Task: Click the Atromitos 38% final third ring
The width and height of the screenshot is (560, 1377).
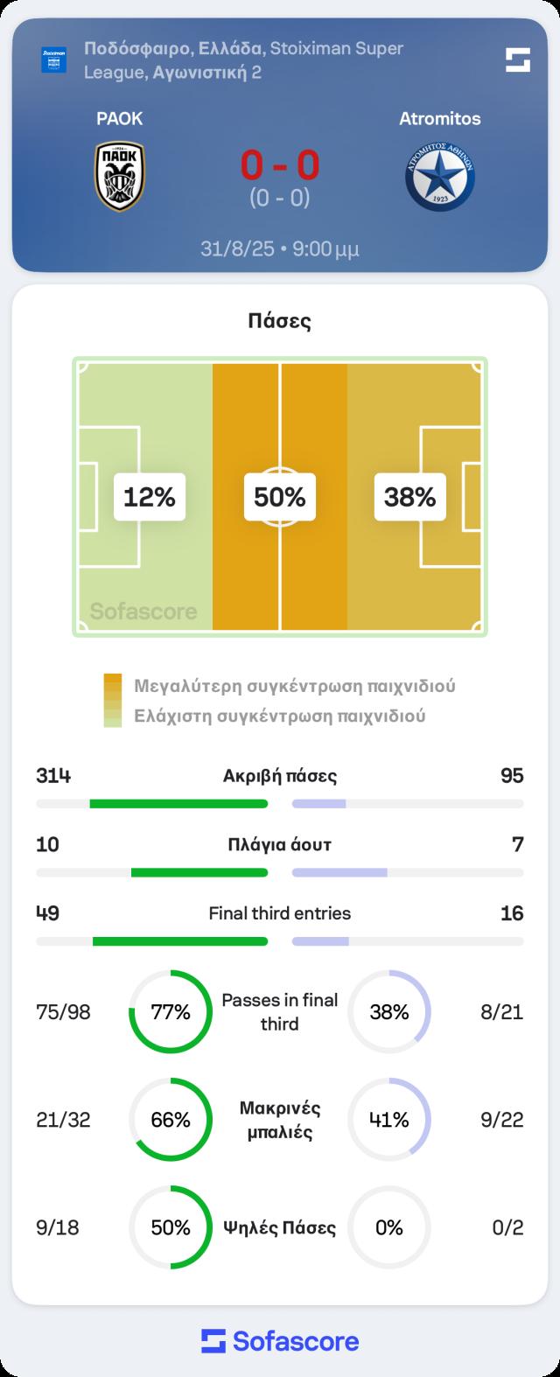Action: pyautogui.click(x=389, y=1012)
